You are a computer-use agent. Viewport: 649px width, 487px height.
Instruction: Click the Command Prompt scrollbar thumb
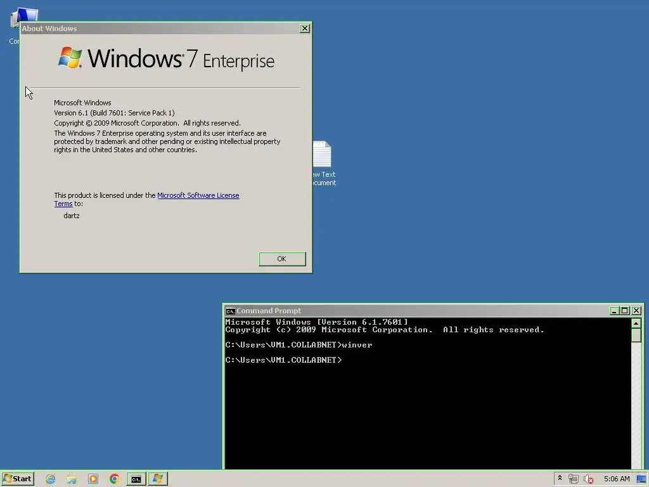pyautogui.click(x=636, y=335)
